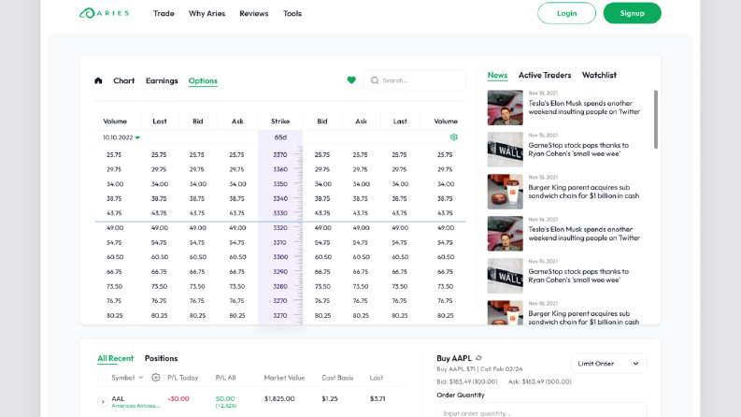
Task: Select strike 3320 row
Action: point(280,228)
